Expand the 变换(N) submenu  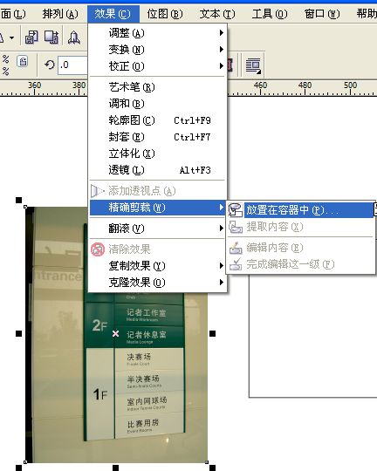click(158, 49)
